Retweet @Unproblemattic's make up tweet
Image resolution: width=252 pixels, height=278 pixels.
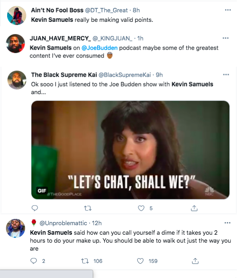pyautogui.click(x=85, y=261)
